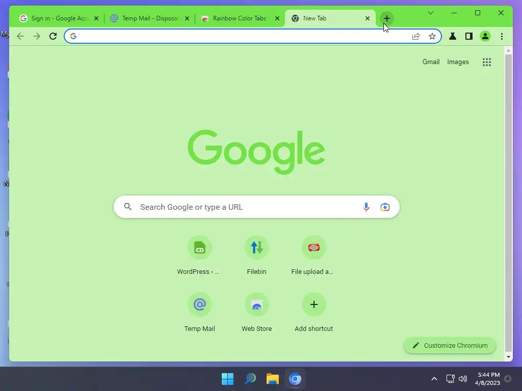Search by image with camera icon
Screen dimensions: 522x391
(x=385, y=207)
